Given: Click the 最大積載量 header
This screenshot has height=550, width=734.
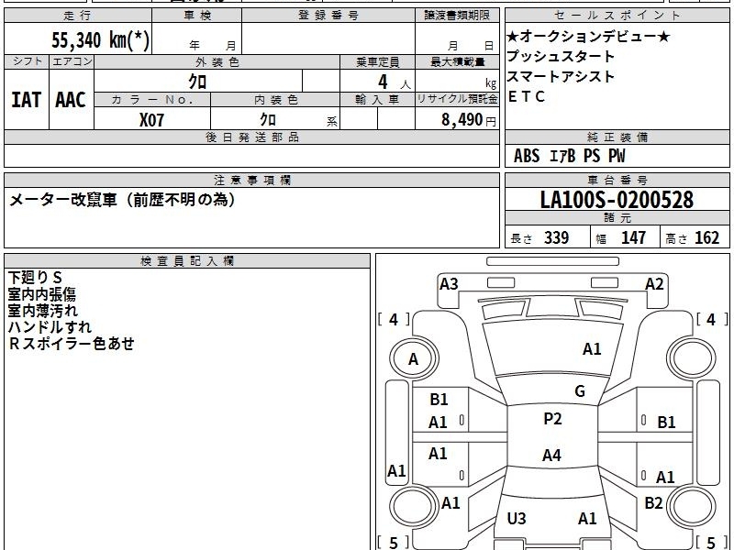Looking at the screenshot, I should [457, 62].
